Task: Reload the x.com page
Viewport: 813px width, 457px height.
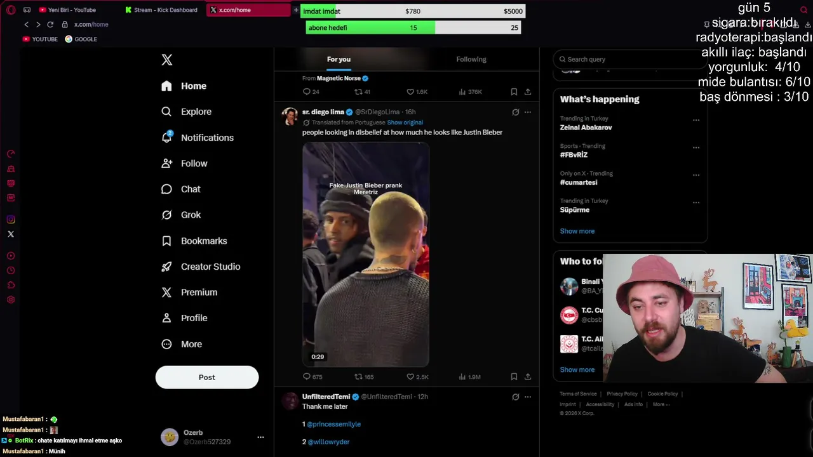Action: tap(50, 24)
